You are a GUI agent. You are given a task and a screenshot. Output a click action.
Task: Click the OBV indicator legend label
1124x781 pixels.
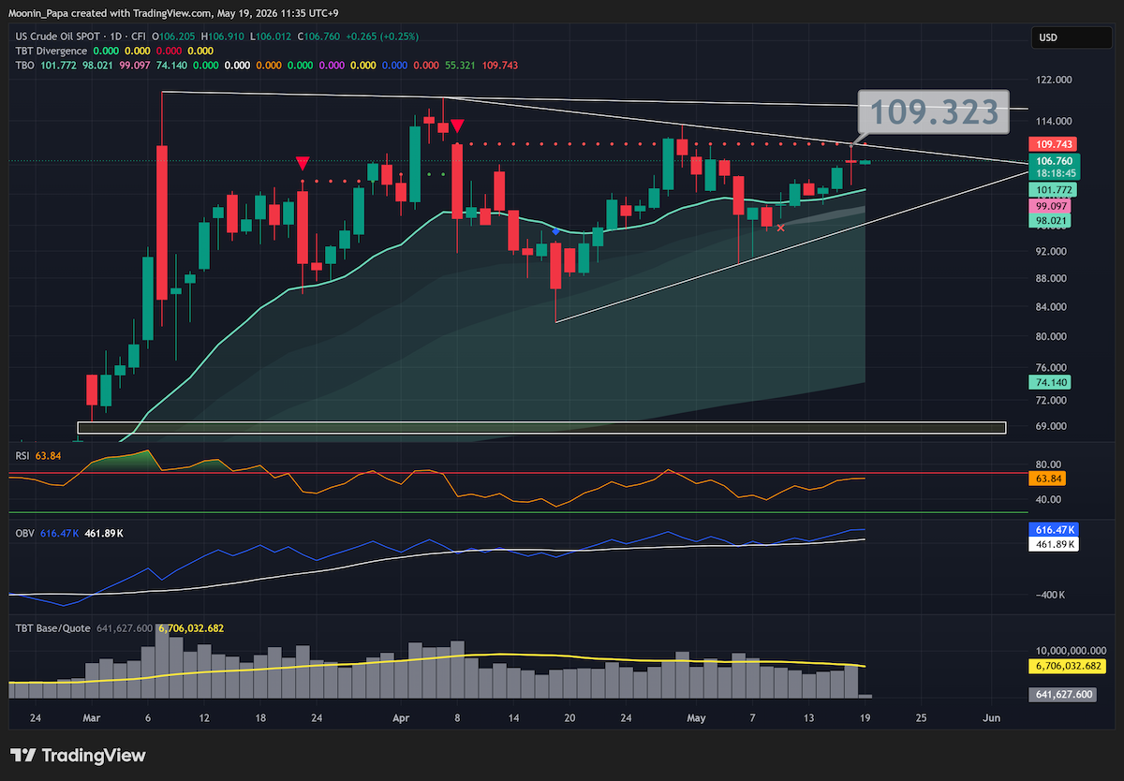pos(24,533)
